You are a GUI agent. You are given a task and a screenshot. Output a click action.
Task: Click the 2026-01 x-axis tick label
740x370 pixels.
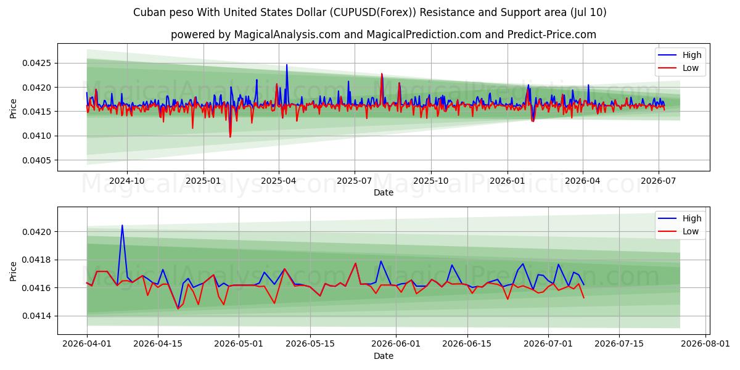click(x=507, y=181)
